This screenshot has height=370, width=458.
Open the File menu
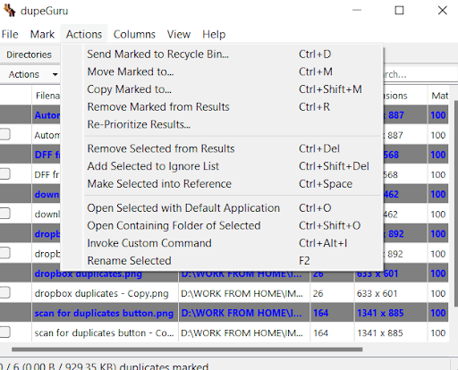point(10,34)
